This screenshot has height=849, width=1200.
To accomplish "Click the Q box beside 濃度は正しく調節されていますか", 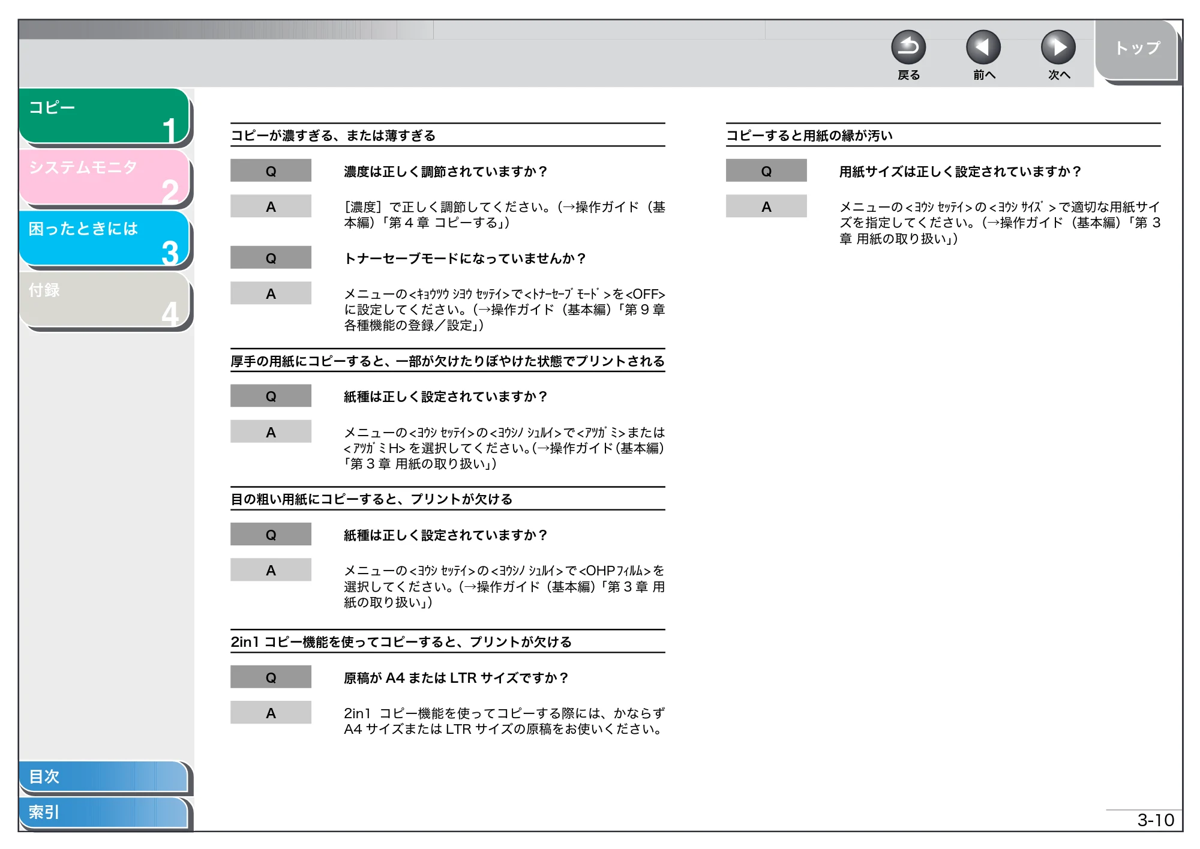I will coord(271,171).
